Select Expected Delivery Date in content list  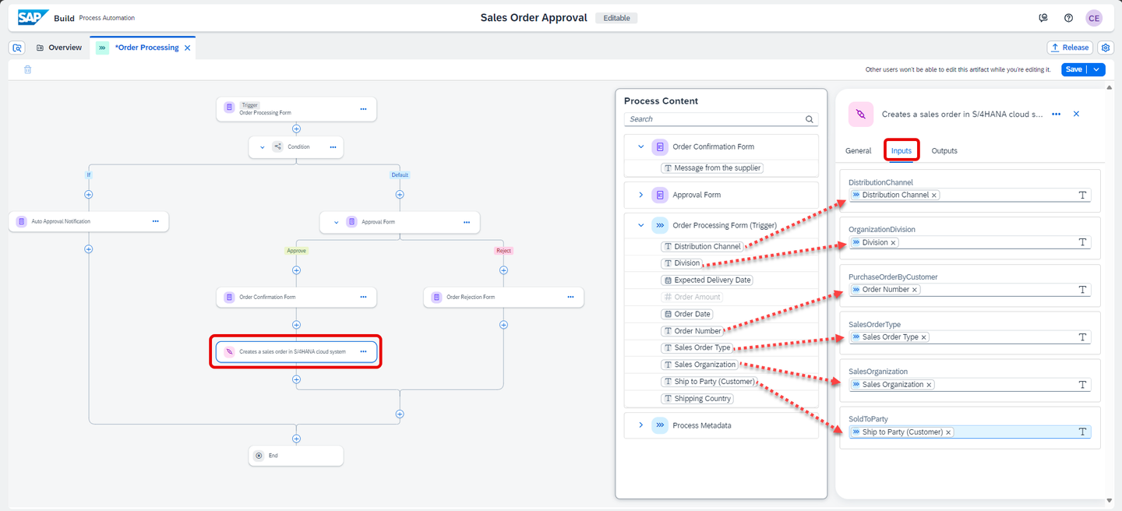[x=707, y=280]
